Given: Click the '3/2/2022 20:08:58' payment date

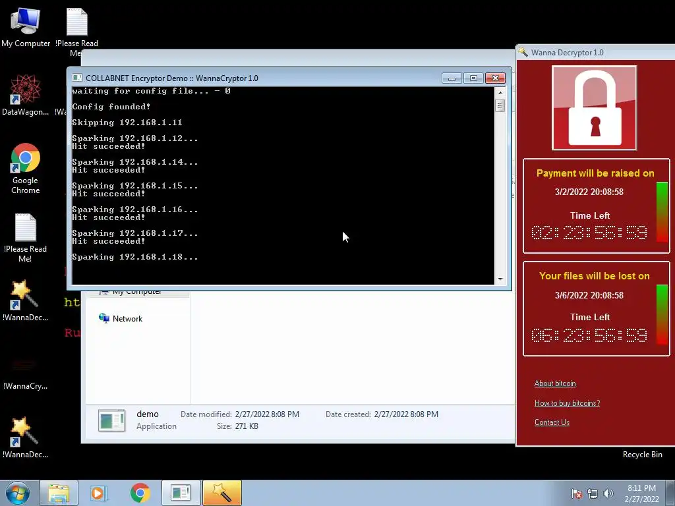Looking at the screenshot, I should pyautogui.click(x=589, y=192).
